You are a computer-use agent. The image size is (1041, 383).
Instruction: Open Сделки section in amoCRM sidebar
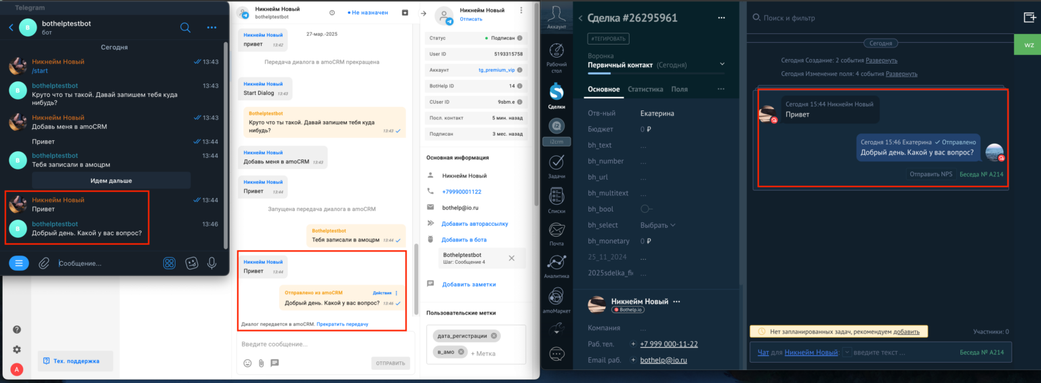(556, 95)
